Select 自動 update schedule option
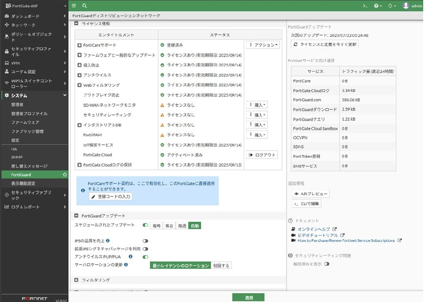Viewport: 437px width, 302px height. 194,226
